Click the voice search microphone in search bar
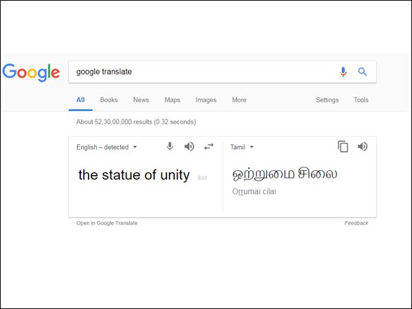Image resolution: width=412 pixels, height=309 pixels. [343, 71]
